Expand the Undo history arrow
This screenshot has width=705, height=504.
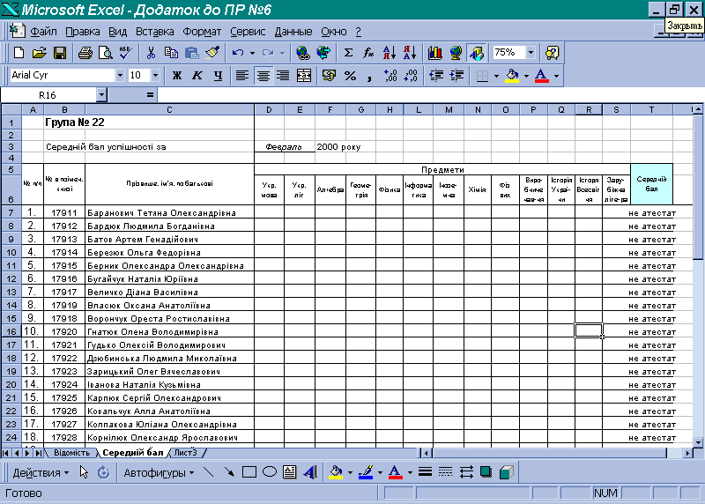[x=252, y=53]
